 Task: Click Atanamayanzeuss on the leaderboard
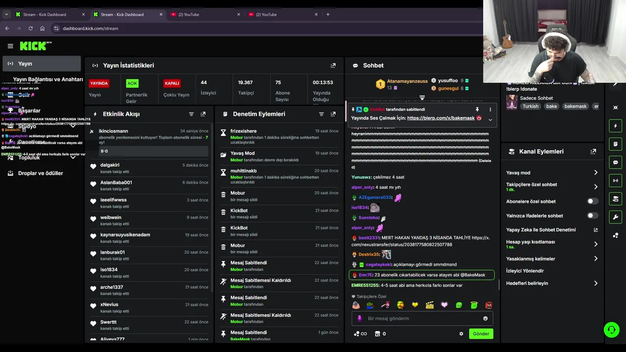[x=407, y=81]
